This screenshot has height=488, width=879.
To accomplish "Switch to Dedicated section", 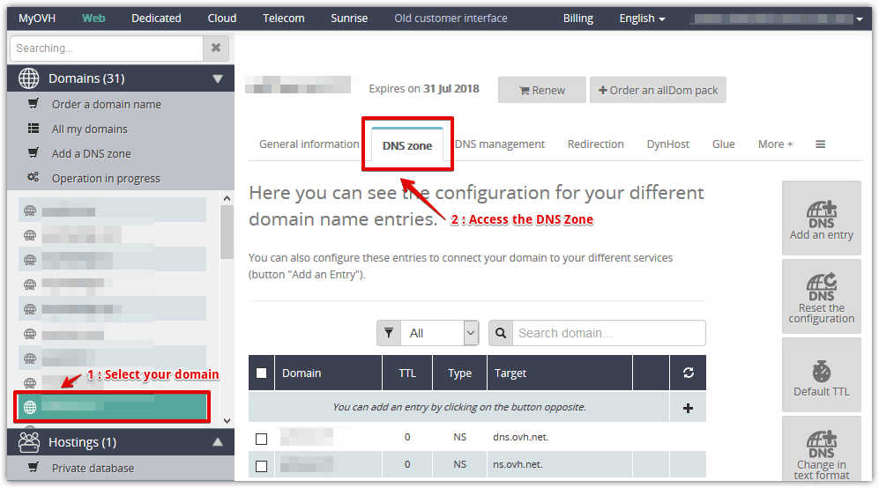I will pos(156,18).
